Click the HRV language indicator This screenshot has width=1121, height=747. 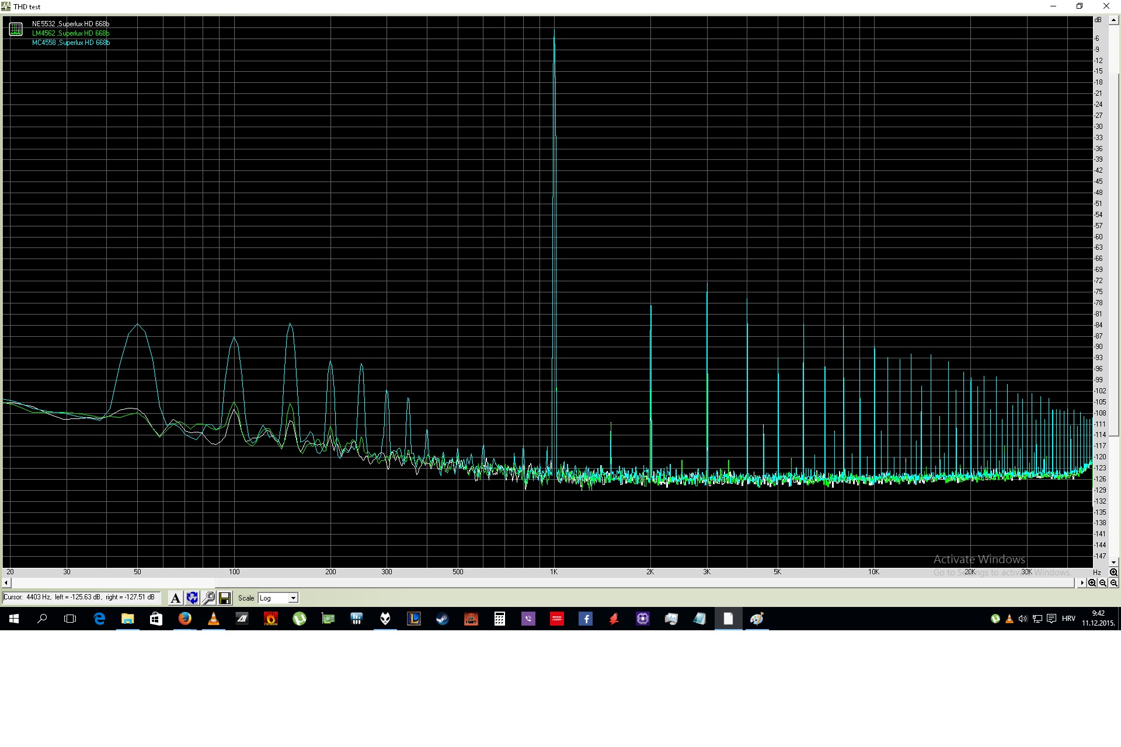(x=1068, y=619)
